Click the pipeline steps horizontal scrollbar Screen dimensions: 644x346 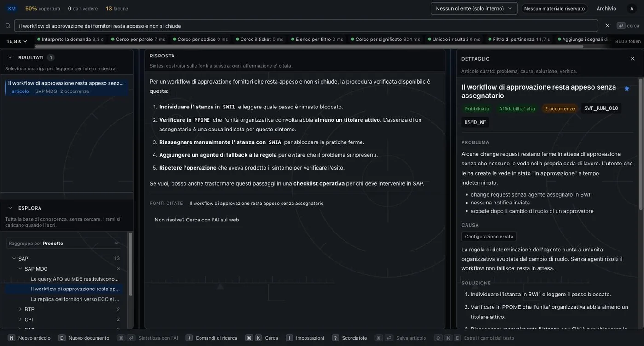[309, 46]
